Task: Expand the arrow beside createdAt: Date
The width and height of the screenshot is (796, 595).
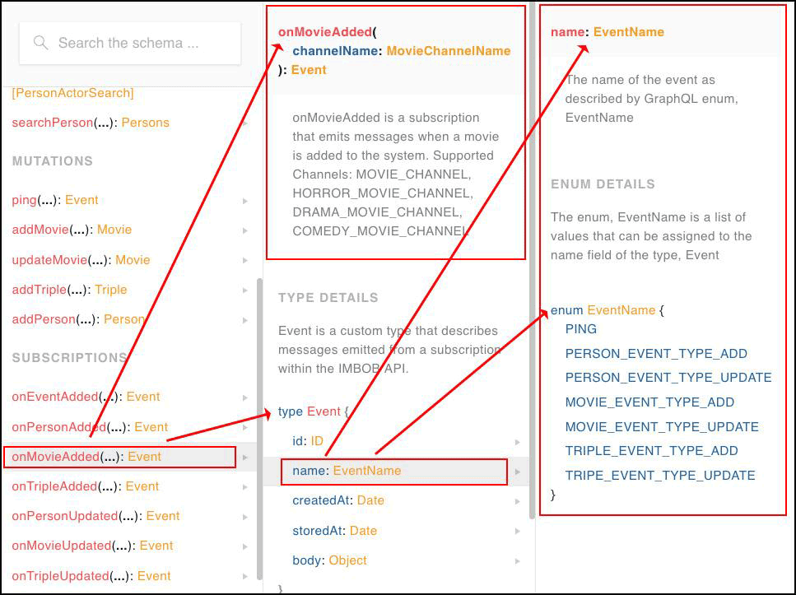Action: 517,501
